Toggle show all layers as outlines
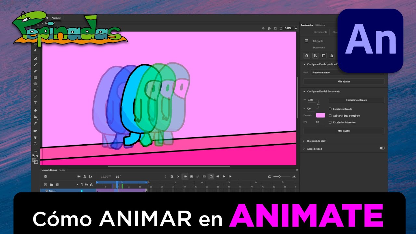Screen dimensions: 416x234 coord(82,185)
